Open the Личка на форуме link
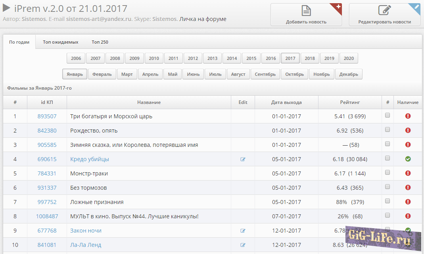 pyautogui.click(x=203, y=19)
